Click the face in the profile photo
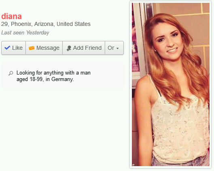Viewport: 214px width, 171px height. click(168, 42)
